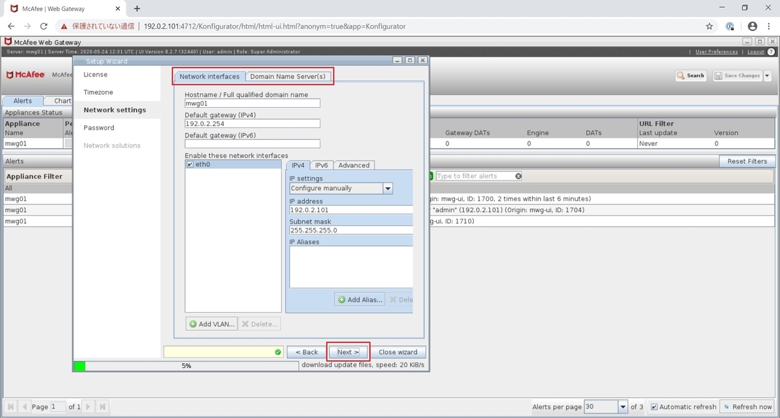780x418 pixels.
Task: Click the browser address bar URL
Action: 274,27
